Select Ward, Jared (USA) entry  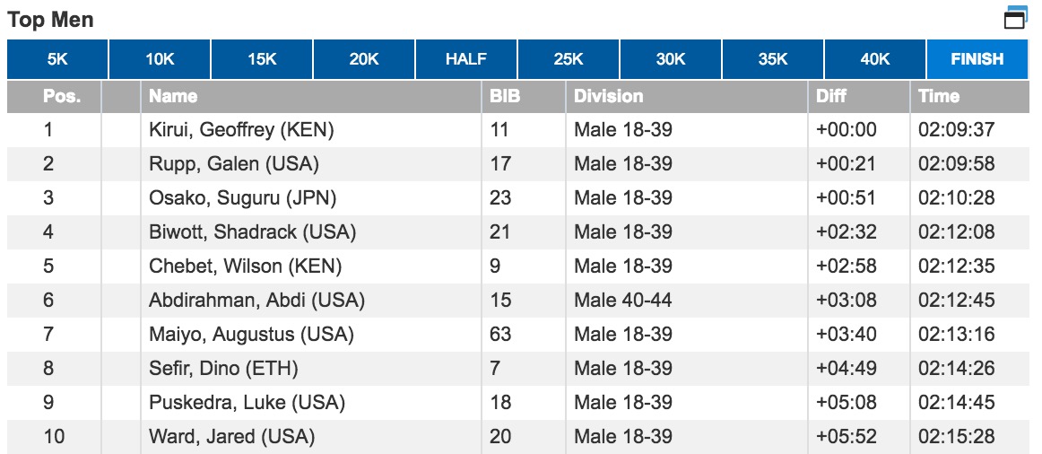(231, 437)
